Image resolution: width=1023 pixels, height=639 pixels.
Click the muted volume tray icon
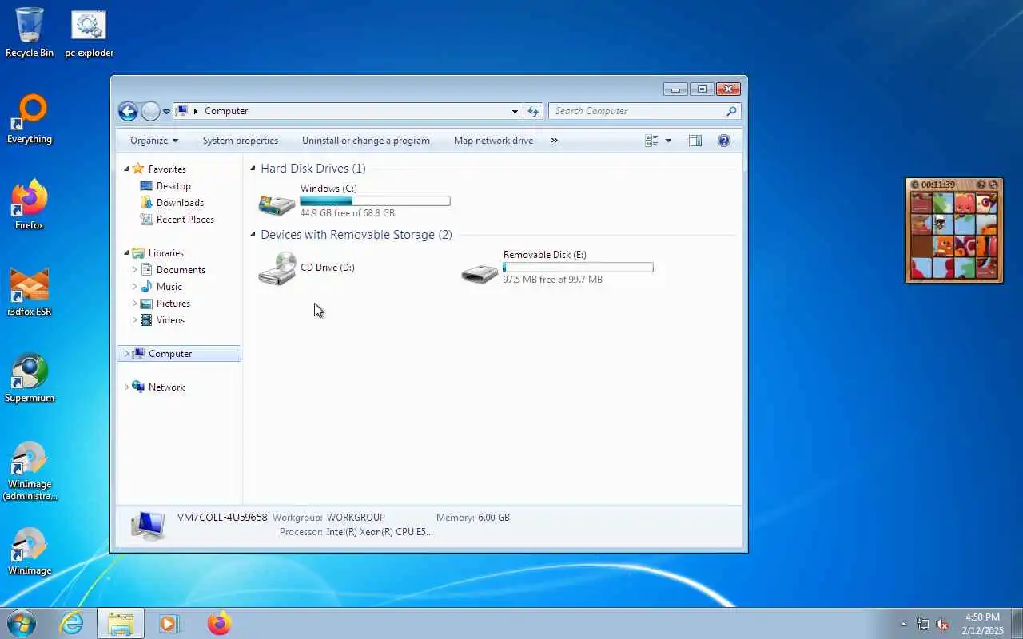click(943, 624)
